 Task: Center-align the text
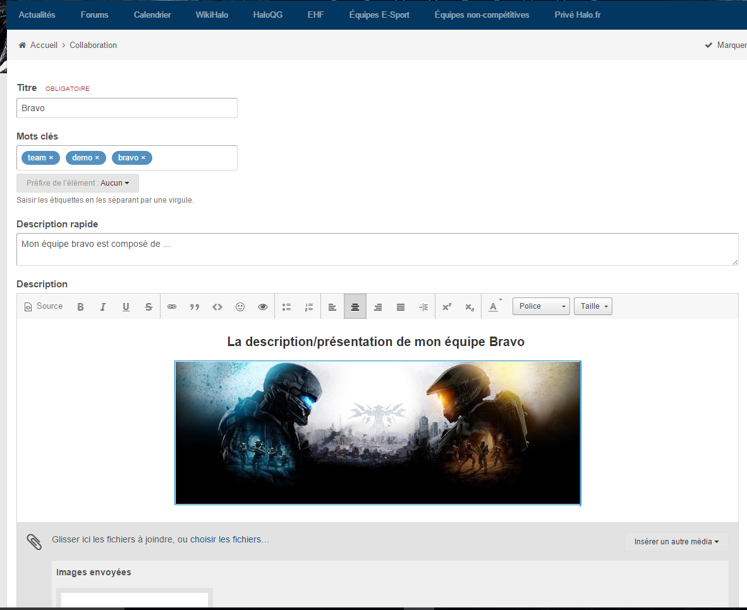355,307
